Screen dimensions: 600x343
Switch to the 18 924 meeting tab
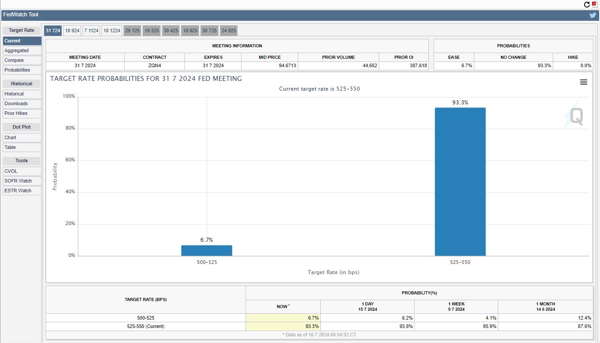pyautogui.click(x=72, y=30)
